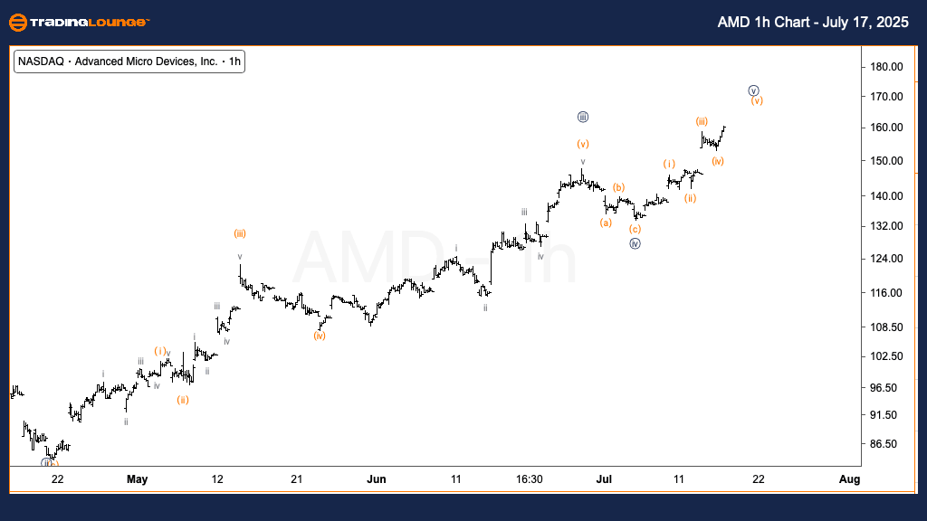The width and height of the screenshot is (927, 521).
Task: Click the circled wave iii marker
Action: [x=583, y=117]
